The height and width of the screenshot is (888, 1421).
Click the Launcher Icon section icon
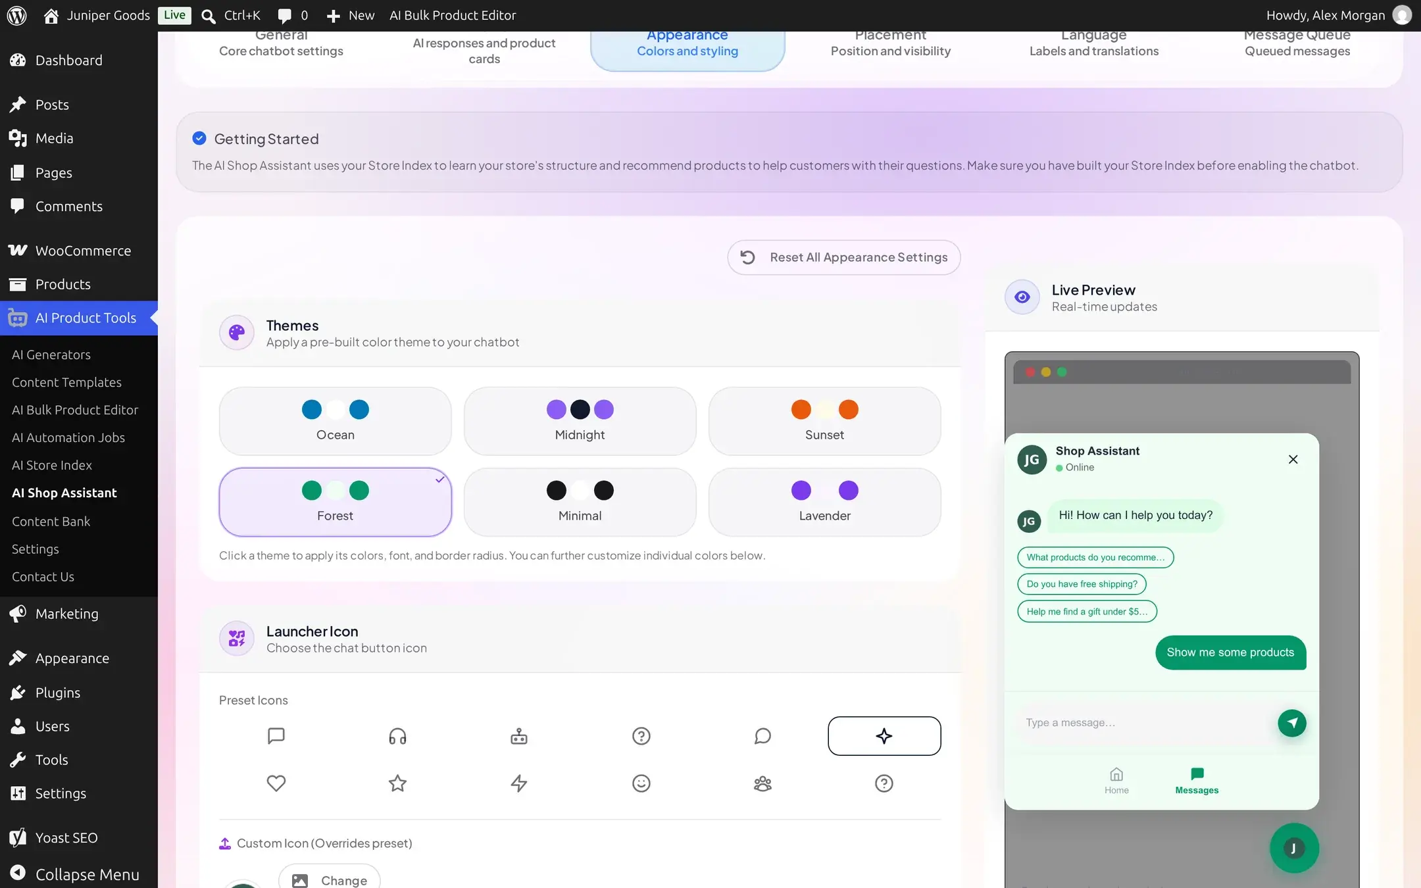[237, 638]
